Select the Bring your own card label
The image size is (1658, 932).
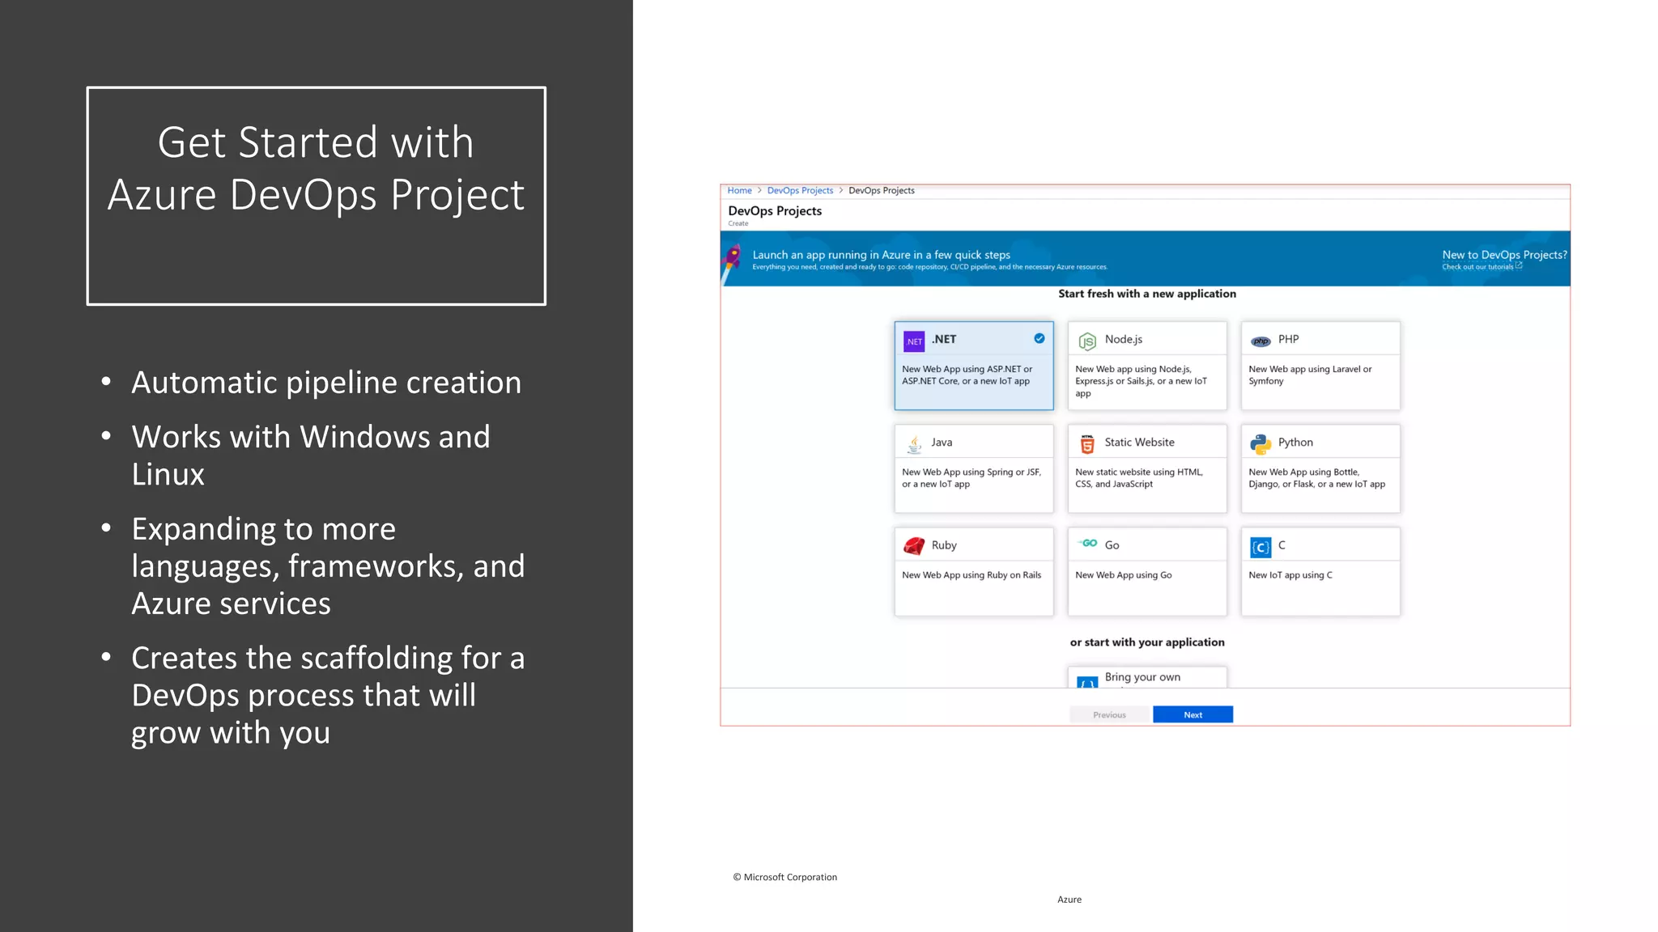[1142, 677]
